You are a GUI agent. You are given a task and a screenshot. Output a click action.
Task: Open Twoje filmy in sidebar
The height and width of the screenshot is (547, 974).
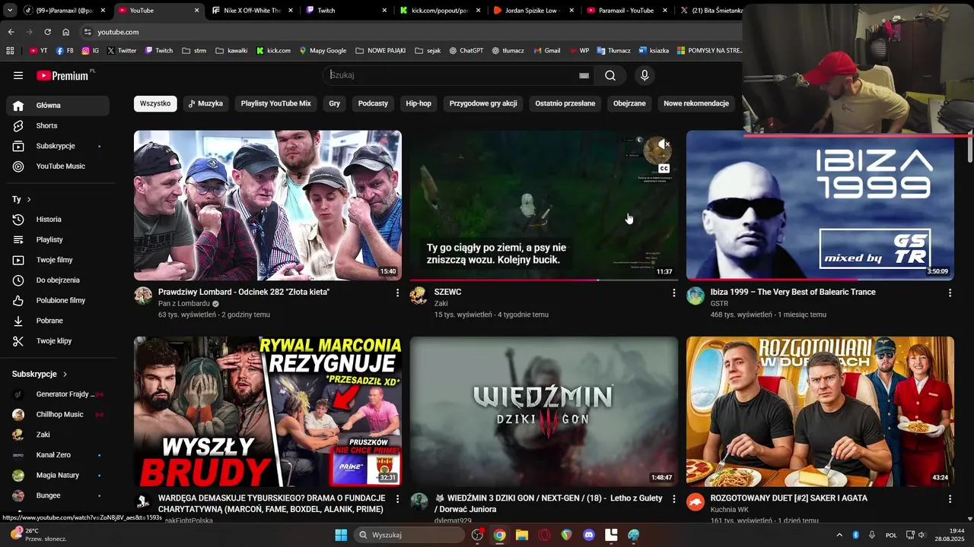click(x=58, y=260)
